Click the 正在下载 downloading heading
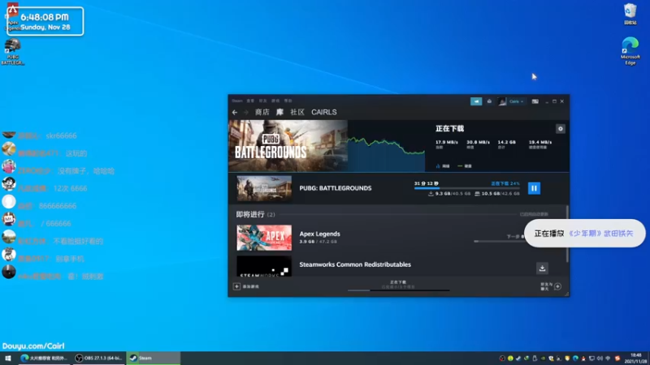 point(450,129)
